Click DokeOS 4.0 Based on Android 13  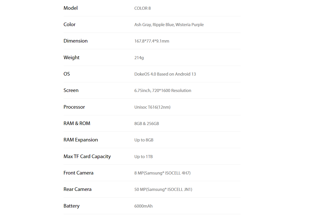click(x=165, y=74)
